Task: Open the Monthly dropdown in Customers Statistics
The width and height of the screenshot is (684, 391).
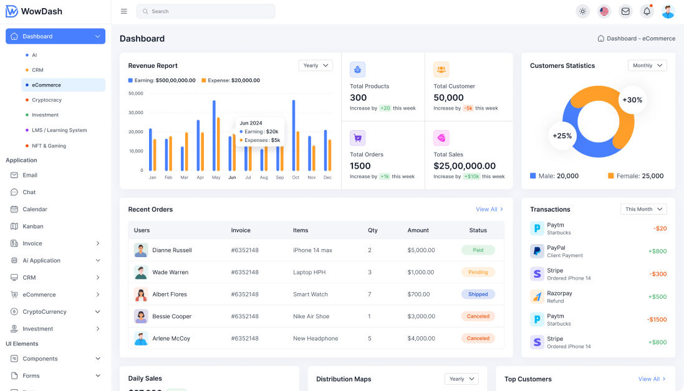Action: point(647,65)
